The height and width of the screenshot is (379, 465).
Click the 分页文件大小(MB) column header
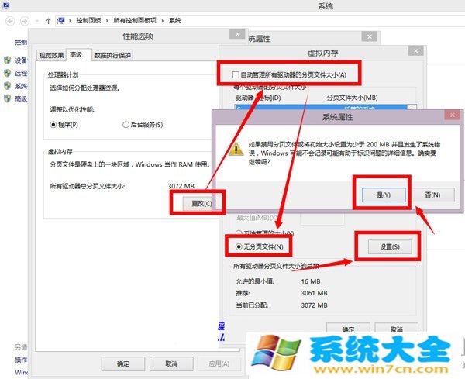coord(352,98)
